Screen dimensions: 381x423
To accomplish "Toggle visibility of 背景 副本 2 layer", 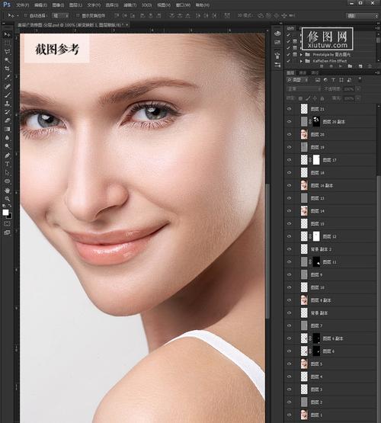I will 290,249.
